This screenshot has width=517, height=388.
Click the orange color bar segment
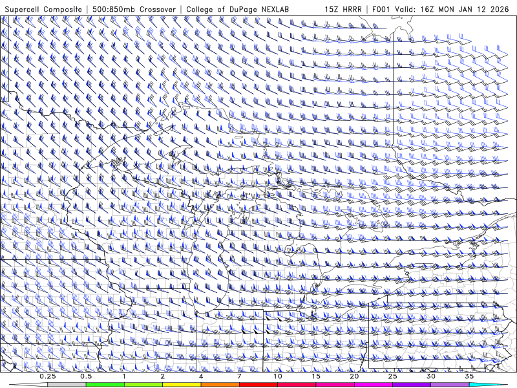tap(220, 385)
